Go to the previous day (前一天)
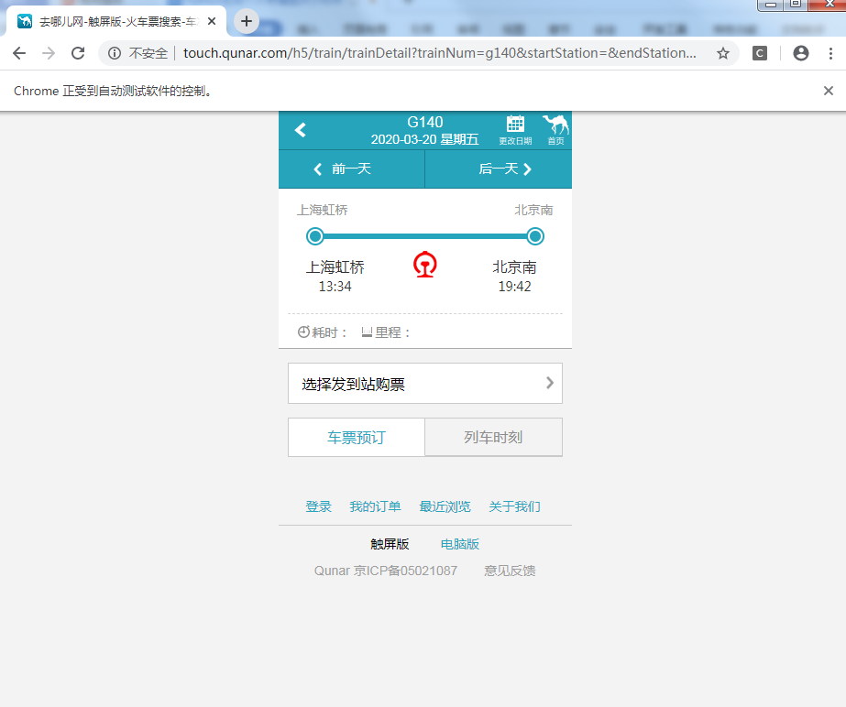This screenshot has width=846, height=707. [352, 169]
